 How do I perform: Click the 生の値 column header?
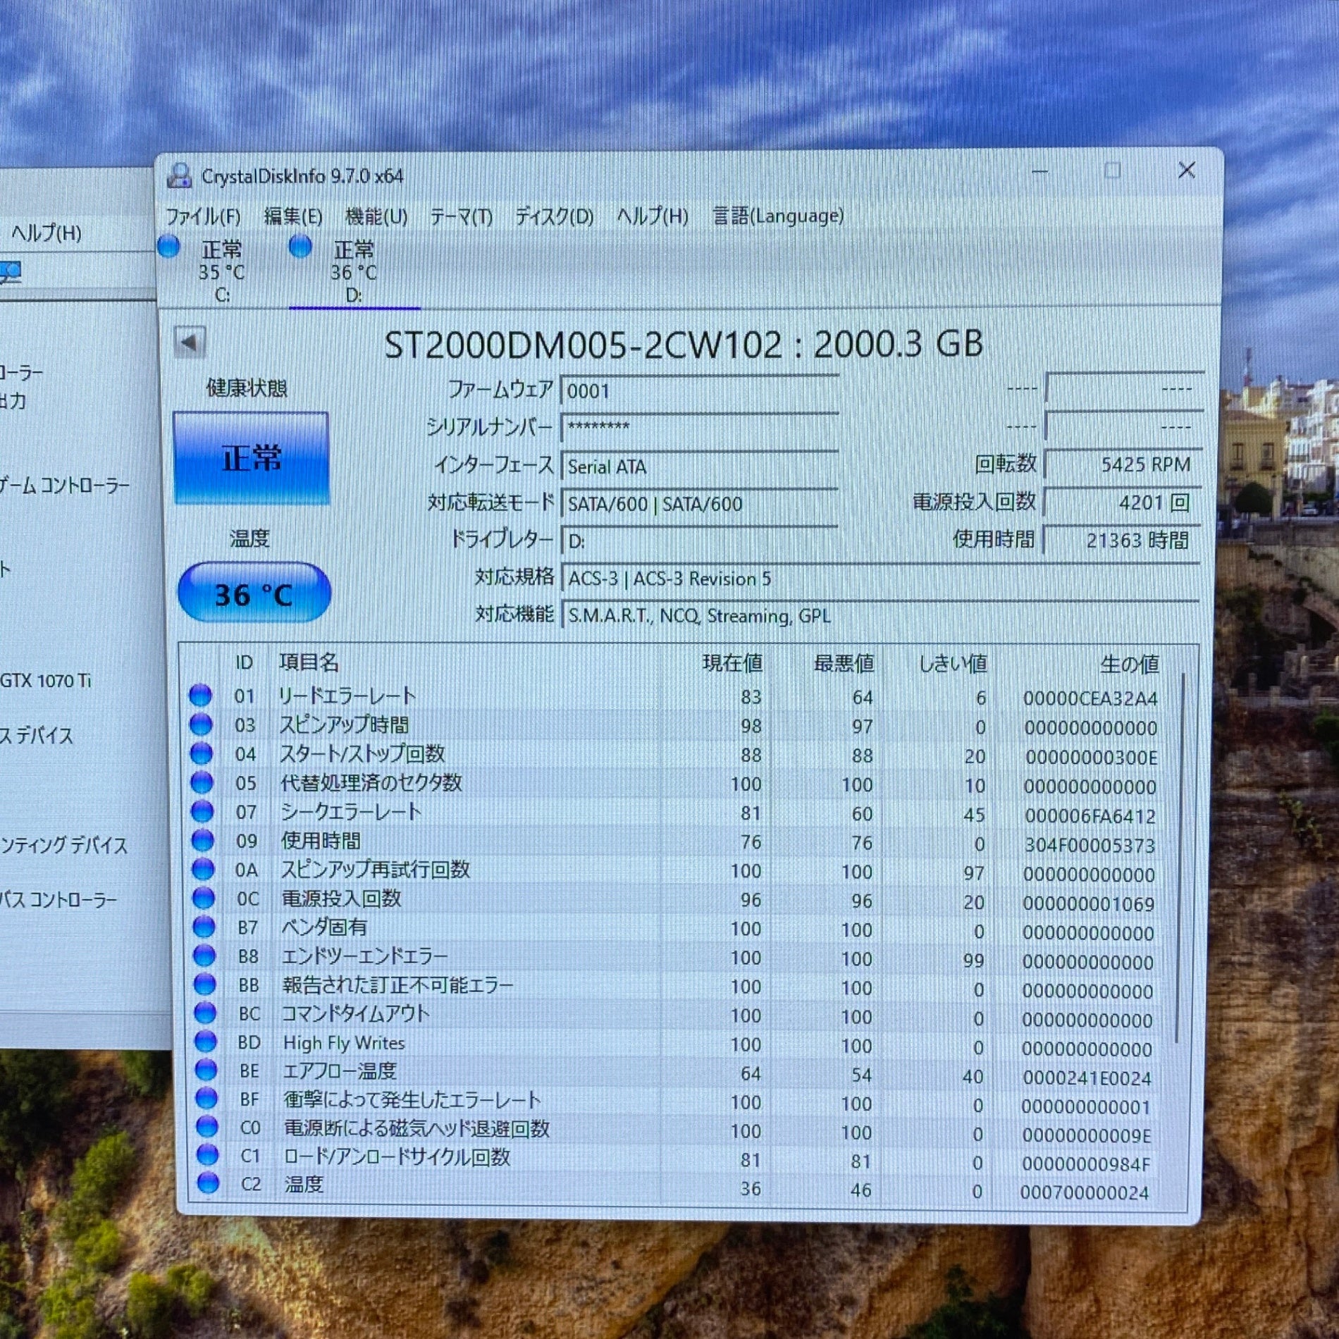tap(1128, 663)
